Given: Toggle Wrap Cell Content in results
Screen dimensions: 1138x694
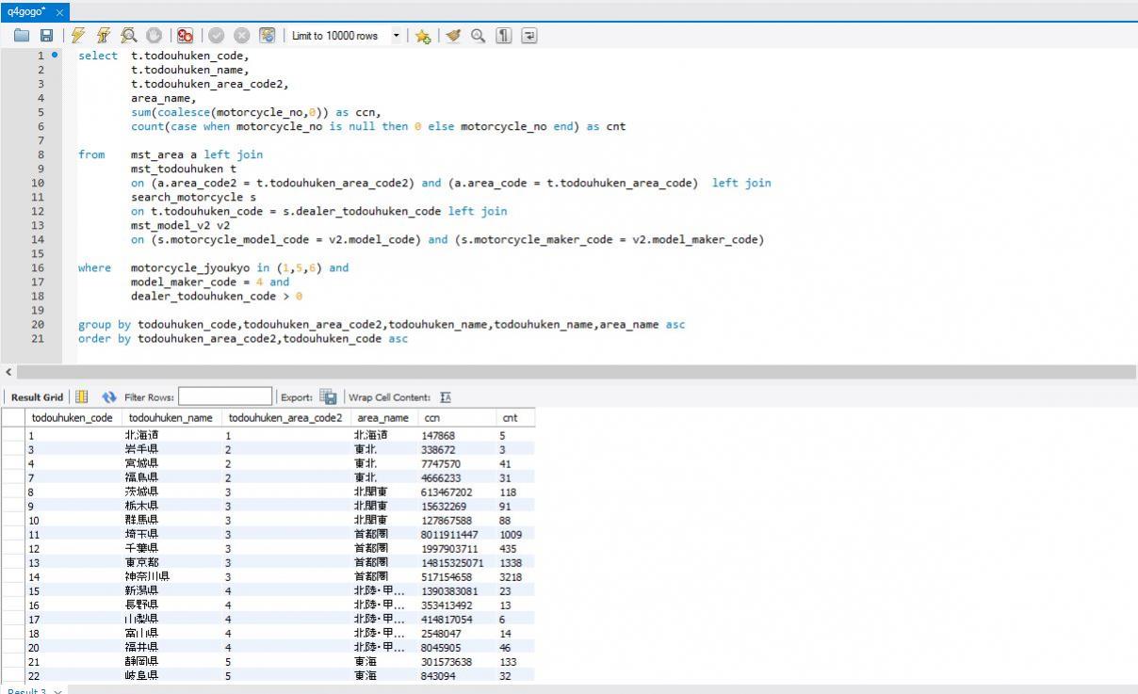Looking at the screenshot, I should click(x=446, y=397).
